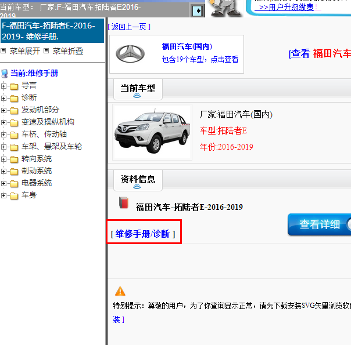
Task: Click the 菜单展开 list icon
Action: pos(3,51)
